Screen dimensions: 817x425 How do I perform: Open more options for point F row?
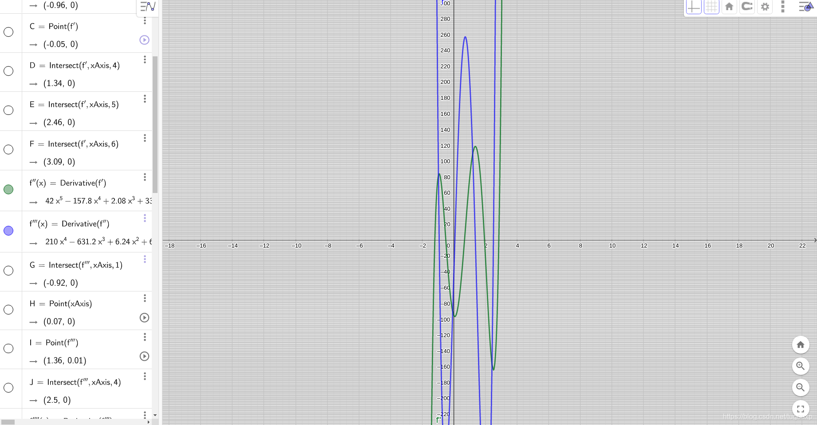click(x=145, y=138)
